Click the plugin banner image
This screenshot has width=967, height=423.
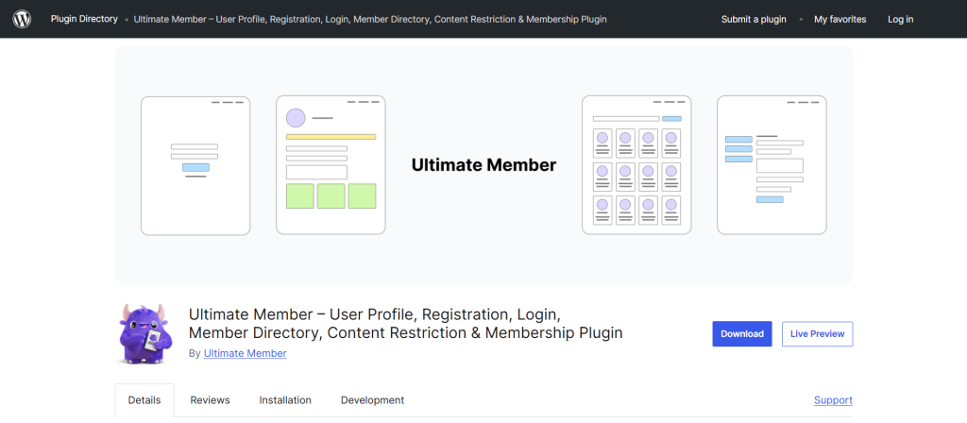(483, 164)
